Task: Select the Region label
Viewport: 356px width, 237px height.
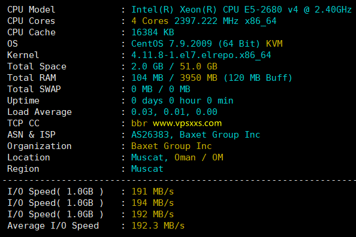Action: (23, 169)
